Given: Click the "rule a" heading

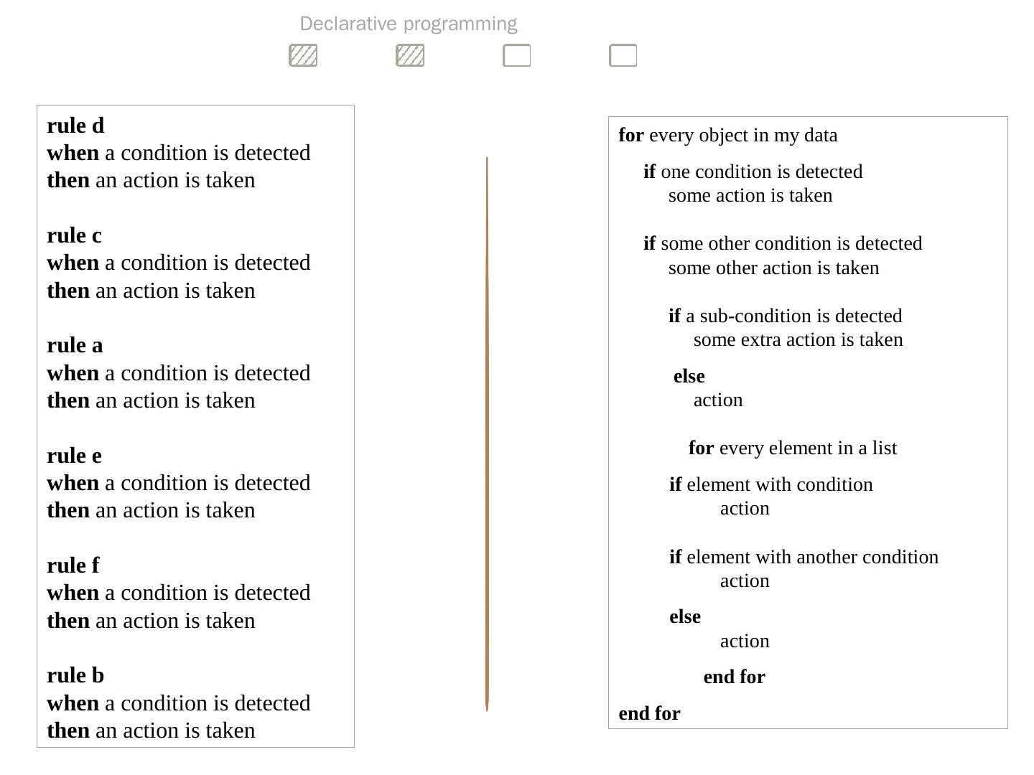Looking at the screenshot, I should [x=75, y=345].
